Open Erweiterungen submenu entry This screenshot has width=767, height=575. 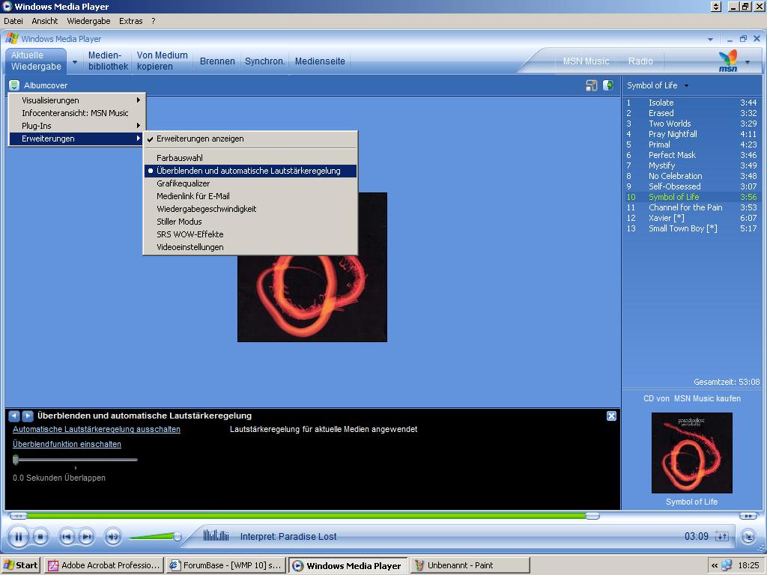pos(77,139)
